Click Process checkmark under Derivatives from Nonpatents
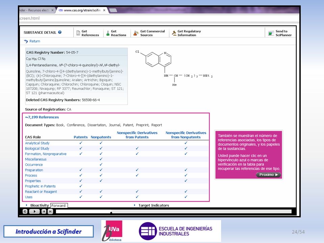 (186, 175)
